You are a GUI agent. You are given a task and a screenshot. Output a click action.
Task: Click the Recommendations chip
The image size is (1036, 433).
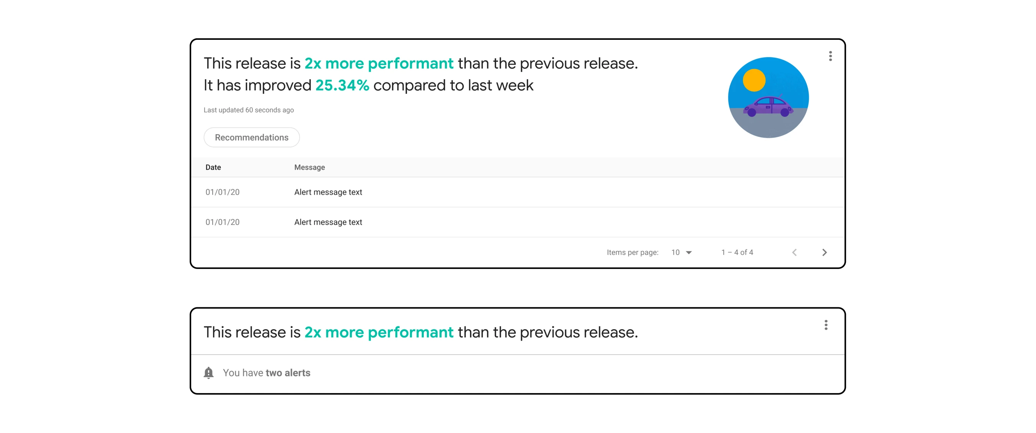[x=251, y=137]
